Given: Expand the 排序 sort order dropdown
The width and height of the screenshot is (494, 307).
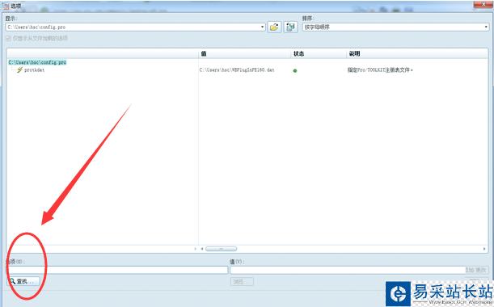Looking at the screenshot, I should click(485, 27).
